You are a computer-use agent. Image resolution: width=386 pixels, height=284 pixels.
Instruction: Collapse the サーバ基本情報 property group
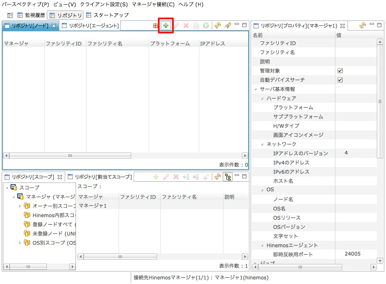pyautogui.click(x=256, y=89)
